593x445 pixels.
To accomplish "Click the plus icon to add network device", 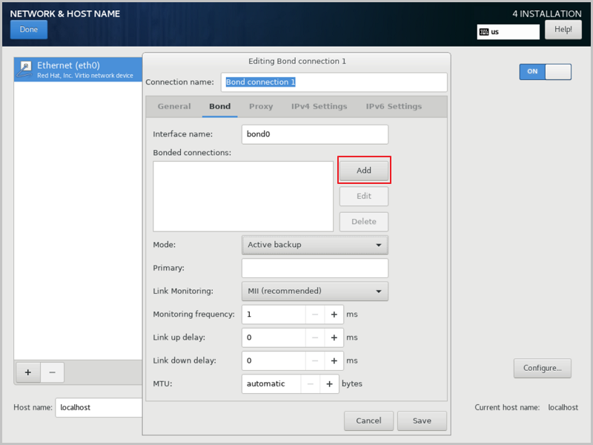I will 28,372.
